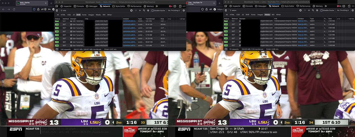Click the '144 requests' status text
This screenshot has height=137, width=355.
click(x=66, y=49)
